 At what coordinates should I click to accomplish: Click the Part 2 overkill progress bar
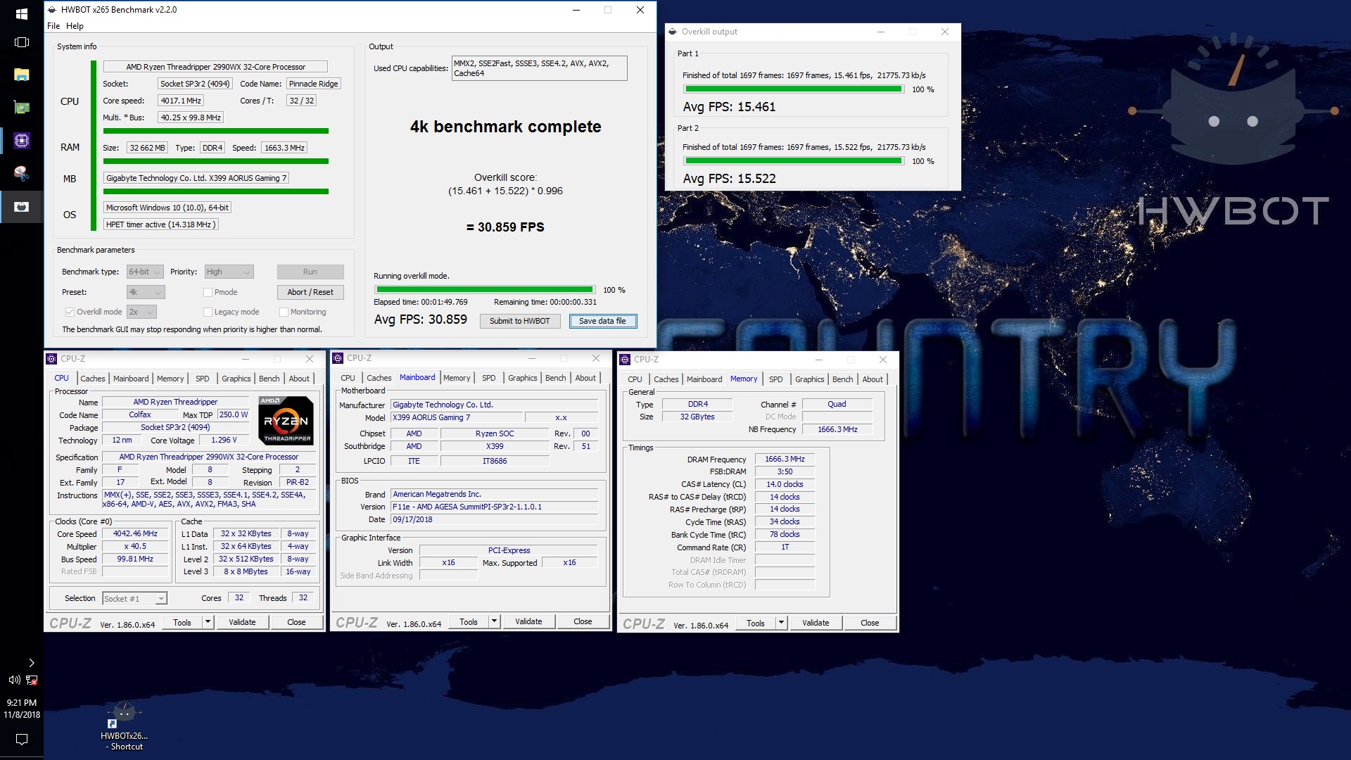[794, 161]
